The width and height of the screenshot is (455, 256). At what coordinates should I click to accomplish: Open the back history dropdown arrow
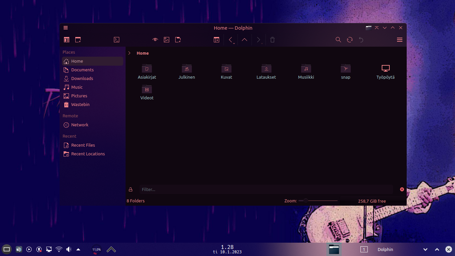click(x=234, y=43)
